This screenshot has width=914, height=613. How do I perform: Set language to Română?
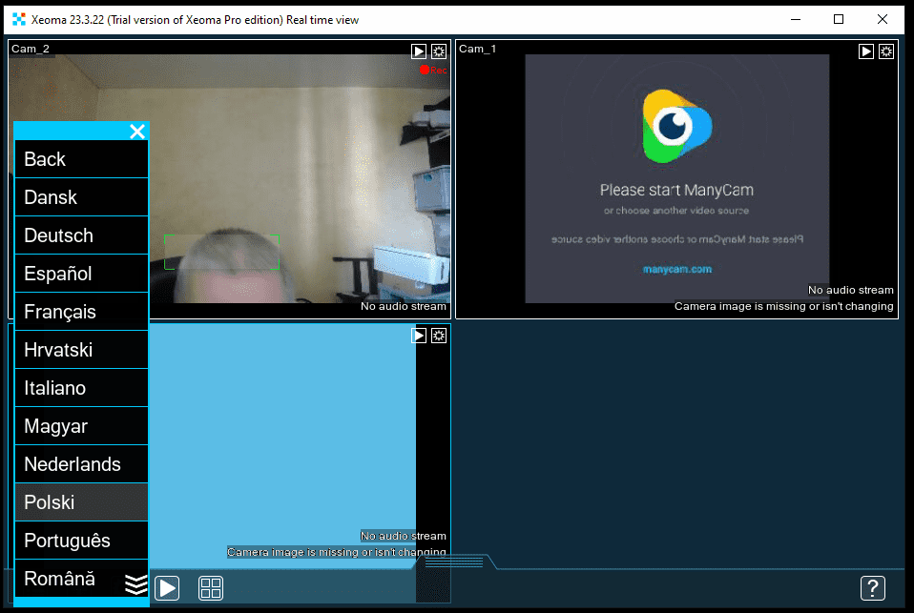pyautogui.click(x=82, y=579)
